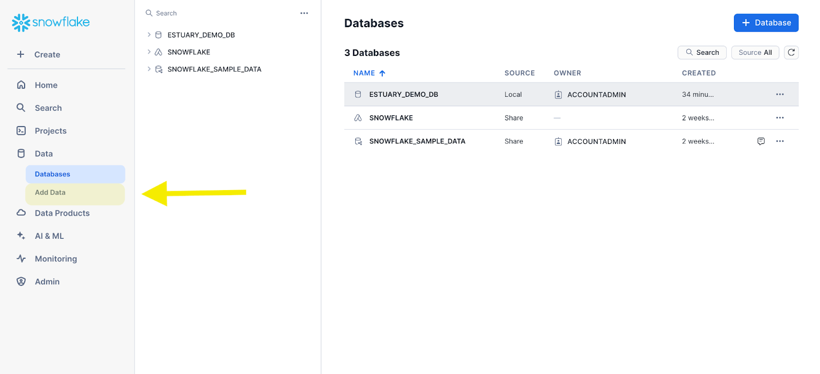
Task: Click the plus icon beside Create
Action: coord(20,54)
